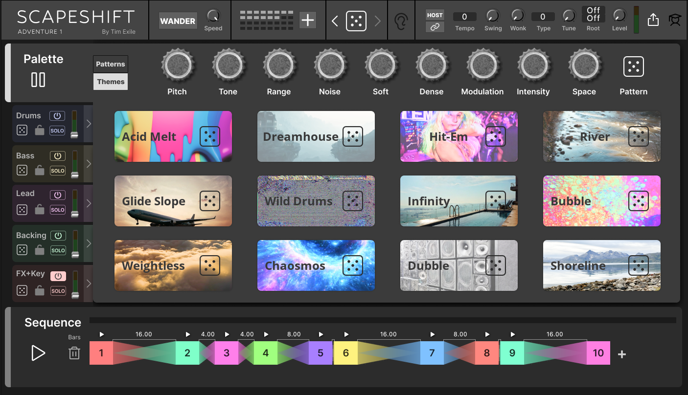Open the tutorial graduation cap icon
The image size is (688, 395).
coord(675,20)
